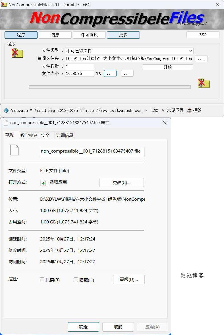Click the highlighted ... button next to KB
This screenshot has height=335, width=224.
point(110,73)
